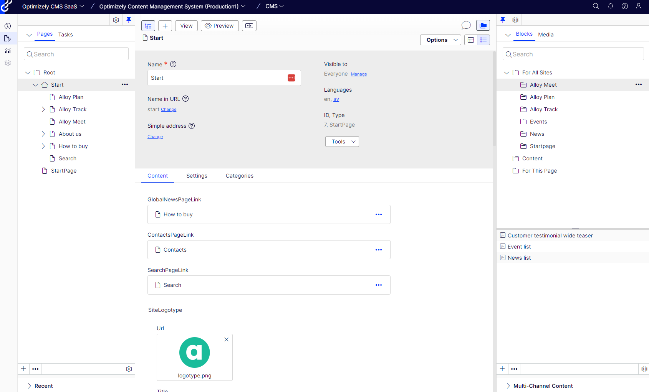Toggle the navigation tree structure button
Screen dimensions: 649x392
point(148,26)
